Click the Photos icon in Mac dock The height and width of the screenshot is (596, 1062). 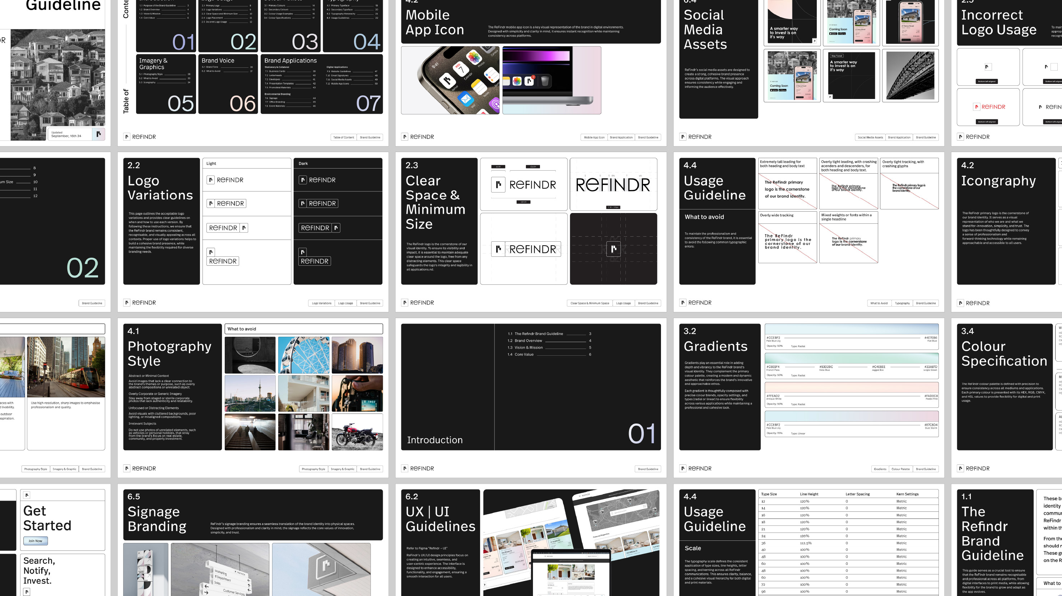tap(517, 81)
